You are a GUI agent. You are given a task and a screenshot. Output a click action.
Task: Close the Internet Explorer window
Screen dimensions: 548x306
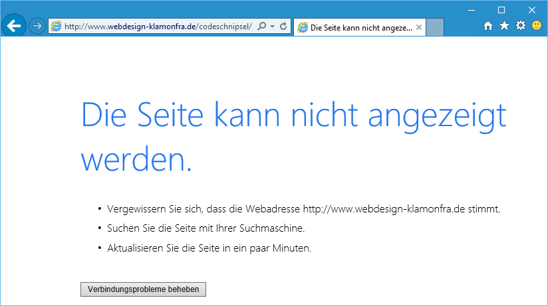coord(532,9)
